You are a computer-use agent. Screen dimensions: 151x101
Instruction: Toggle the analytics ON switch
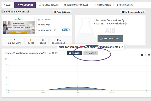pyautogui.click(x=66, y=30)
